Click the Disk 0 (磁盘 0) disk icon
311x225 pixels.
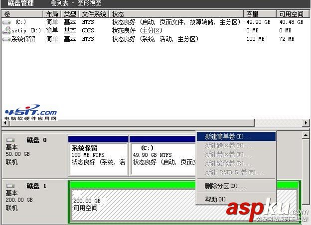tap(10, 140)
